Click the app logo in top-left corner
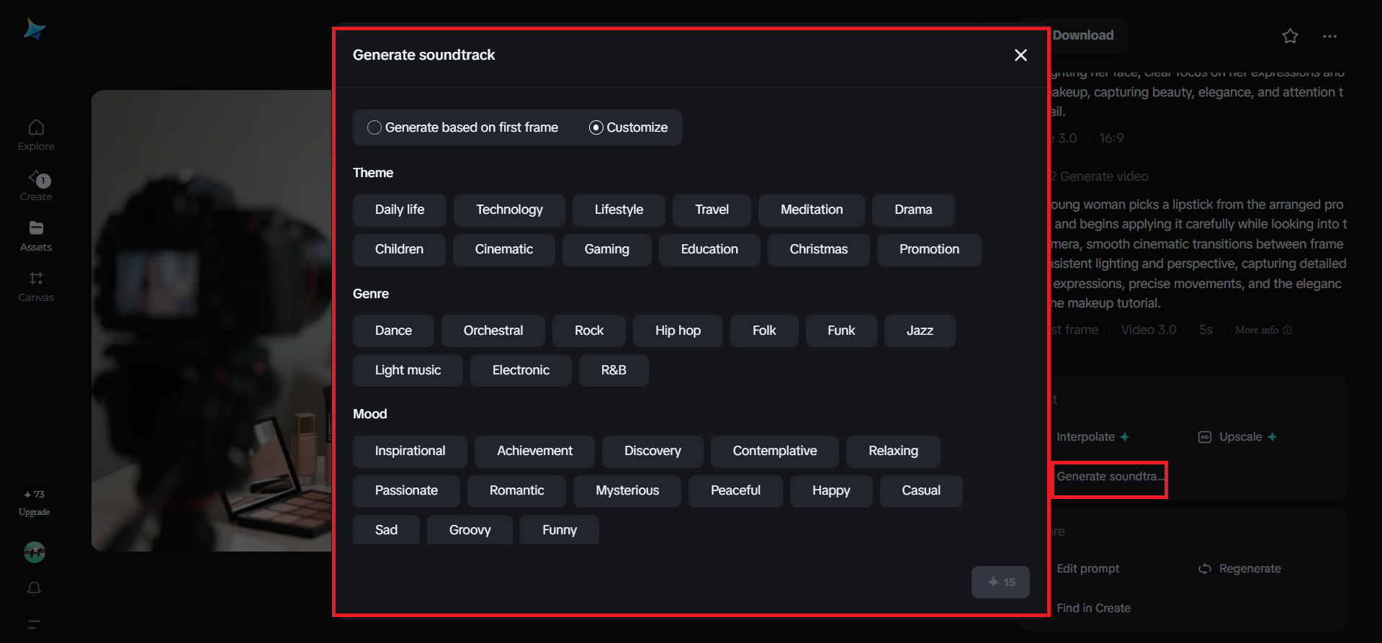 click(x=34, y=29)
